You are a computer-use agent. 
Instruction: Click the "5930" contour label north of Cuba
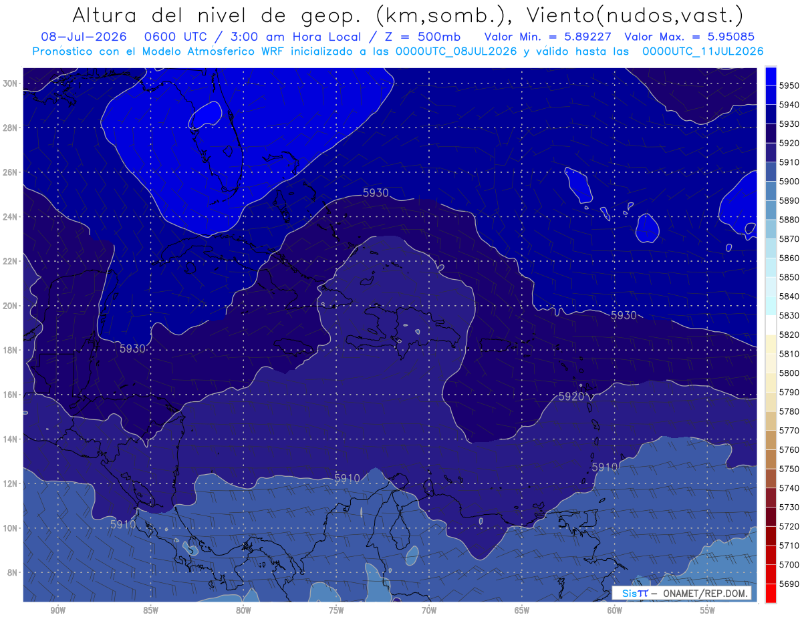pyautogui.click(x=376, y=193)
